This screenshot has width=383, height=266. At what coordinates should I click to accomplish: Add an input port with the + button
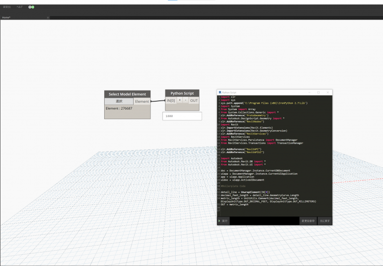point(179,100)
